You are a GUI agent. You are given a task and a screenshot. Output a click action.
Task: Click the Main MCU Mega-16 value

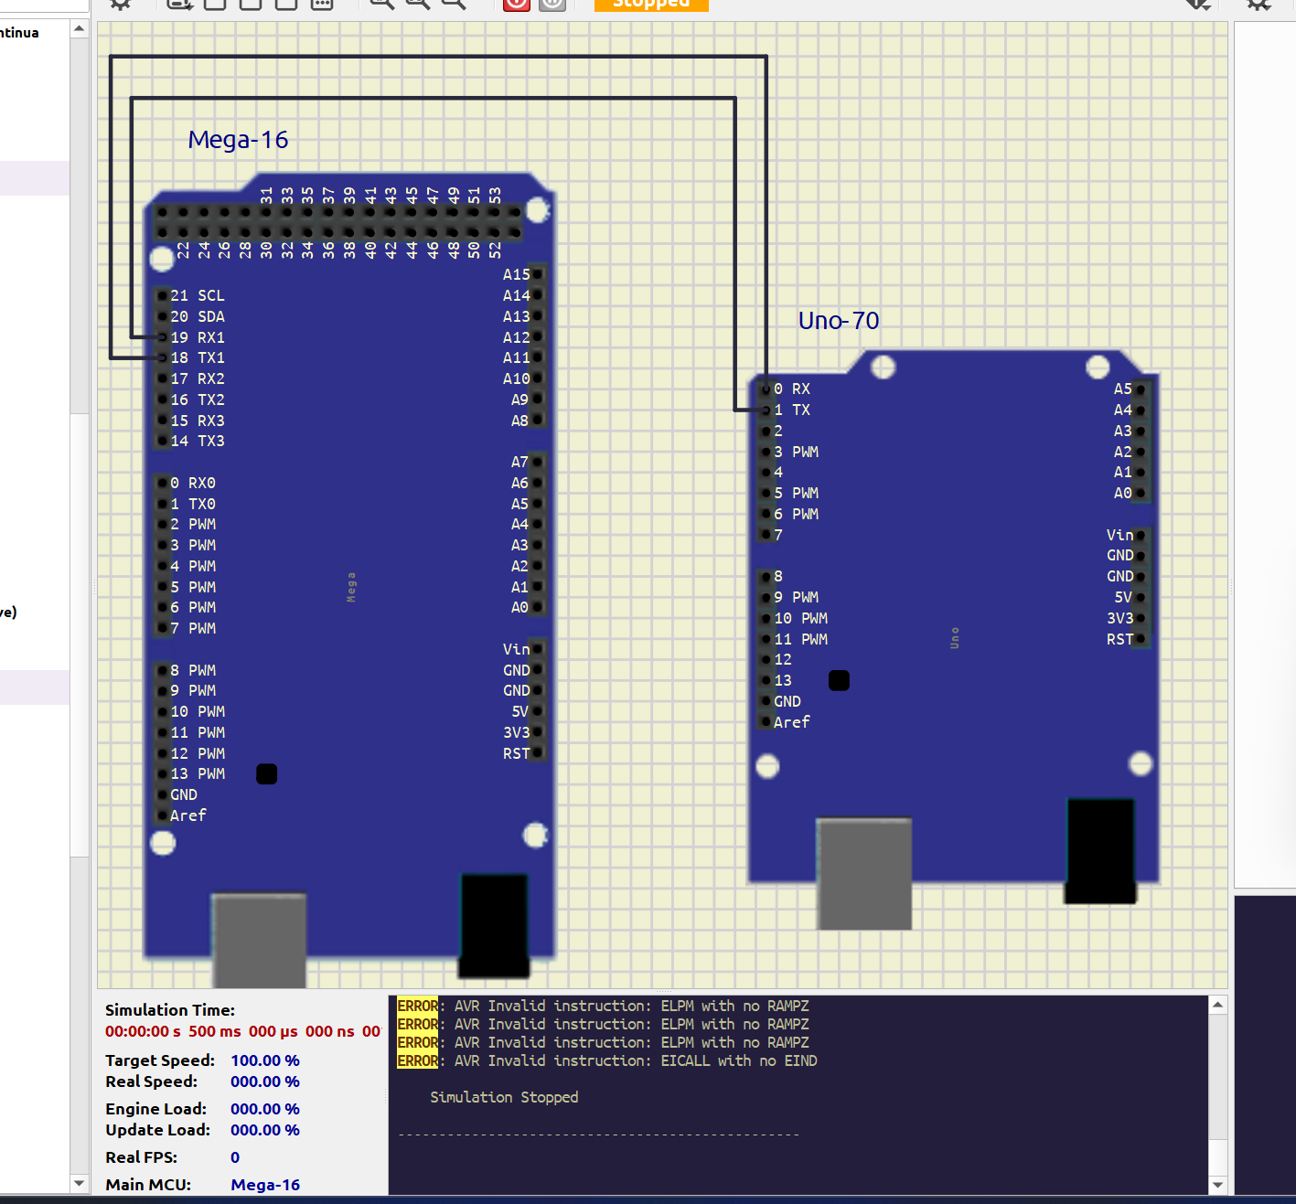pyautogui.click(x=265, y=1185)
